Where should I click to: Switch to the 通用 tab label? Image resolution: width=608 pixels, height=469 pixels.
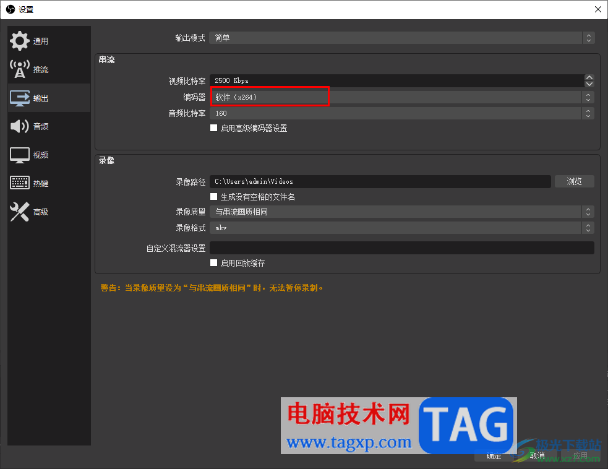[x=41, y=41]
